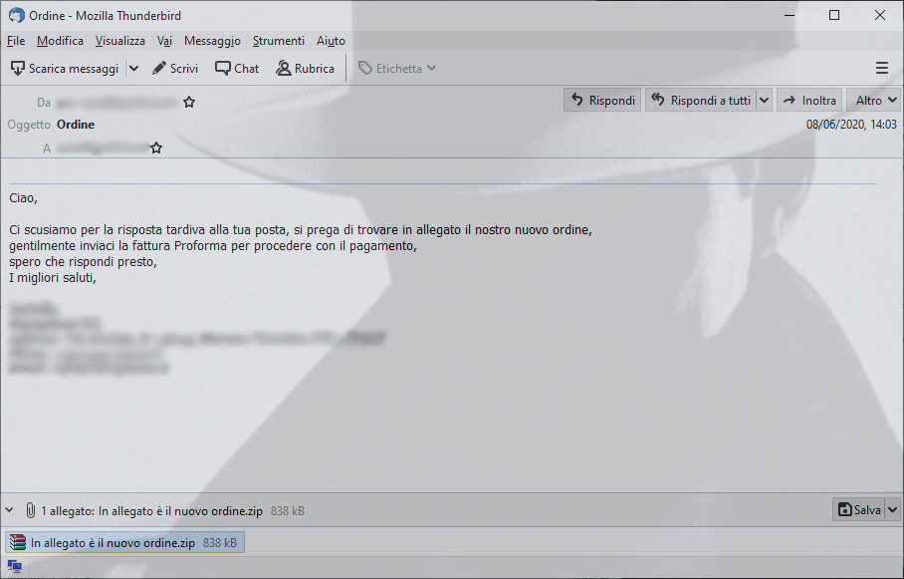Click the online status icon in the status bar
Image resolution: width=904 pixels, height=579 pixels.
[14, 566]
